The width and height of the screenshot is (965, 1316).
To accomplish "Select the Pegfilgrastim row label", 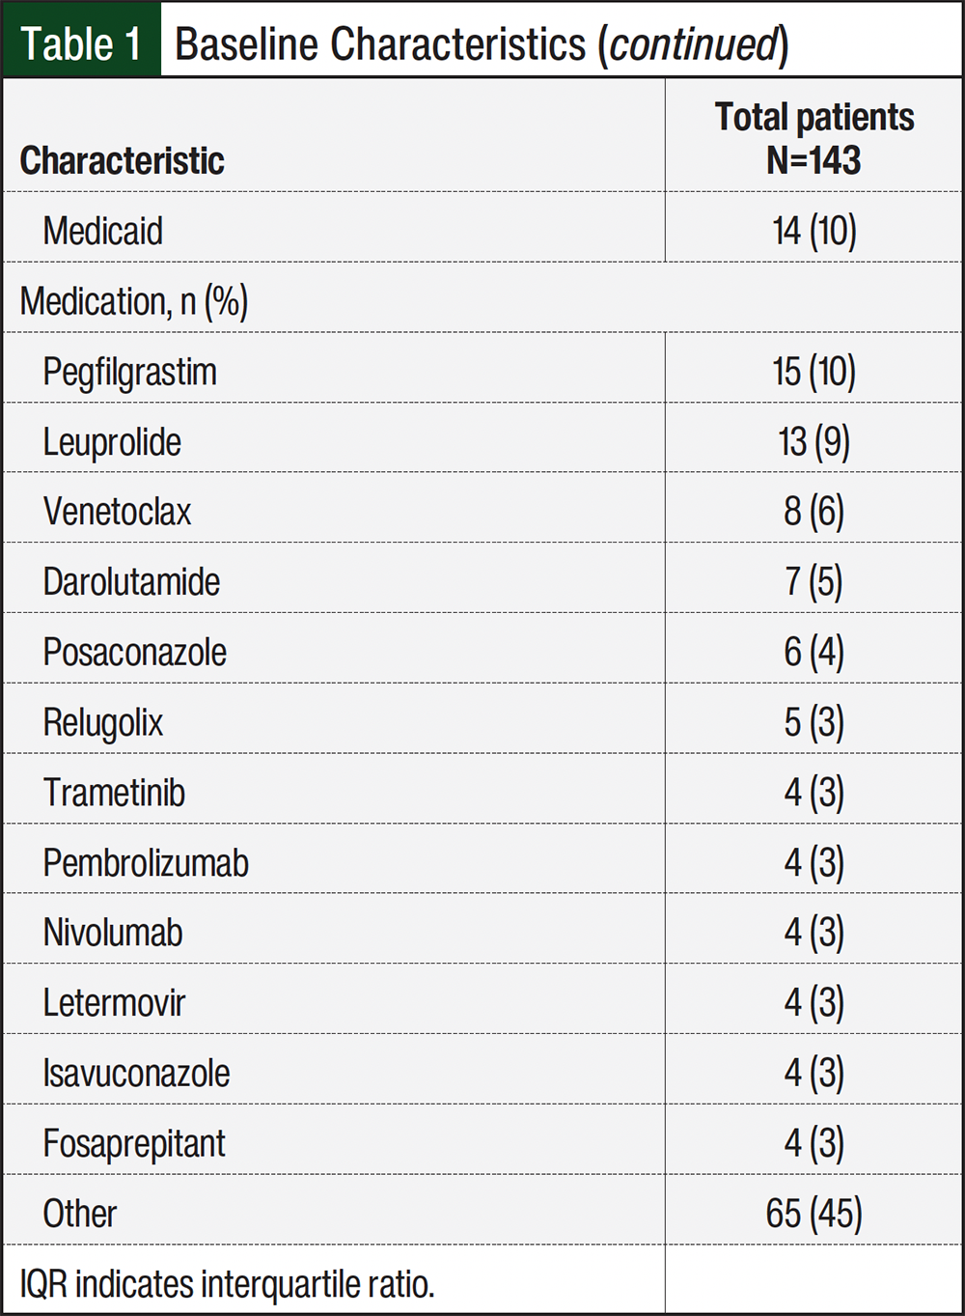I will (129, 373).
